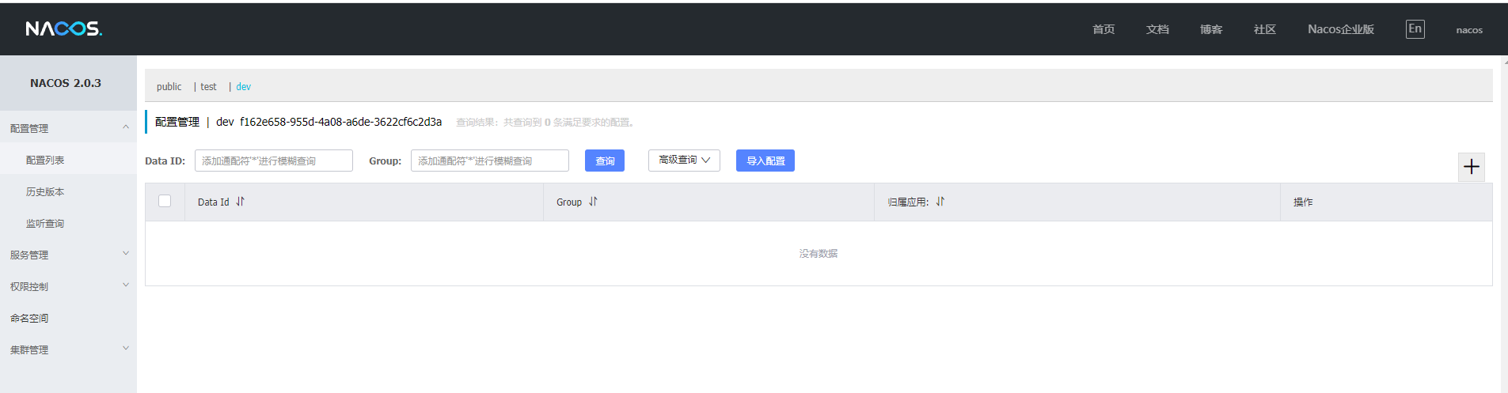Click the plus icon to add configuration
1508x393 pixels.
tap(1471, 167)
